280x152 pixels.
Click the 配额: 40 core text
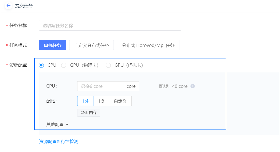173,86
